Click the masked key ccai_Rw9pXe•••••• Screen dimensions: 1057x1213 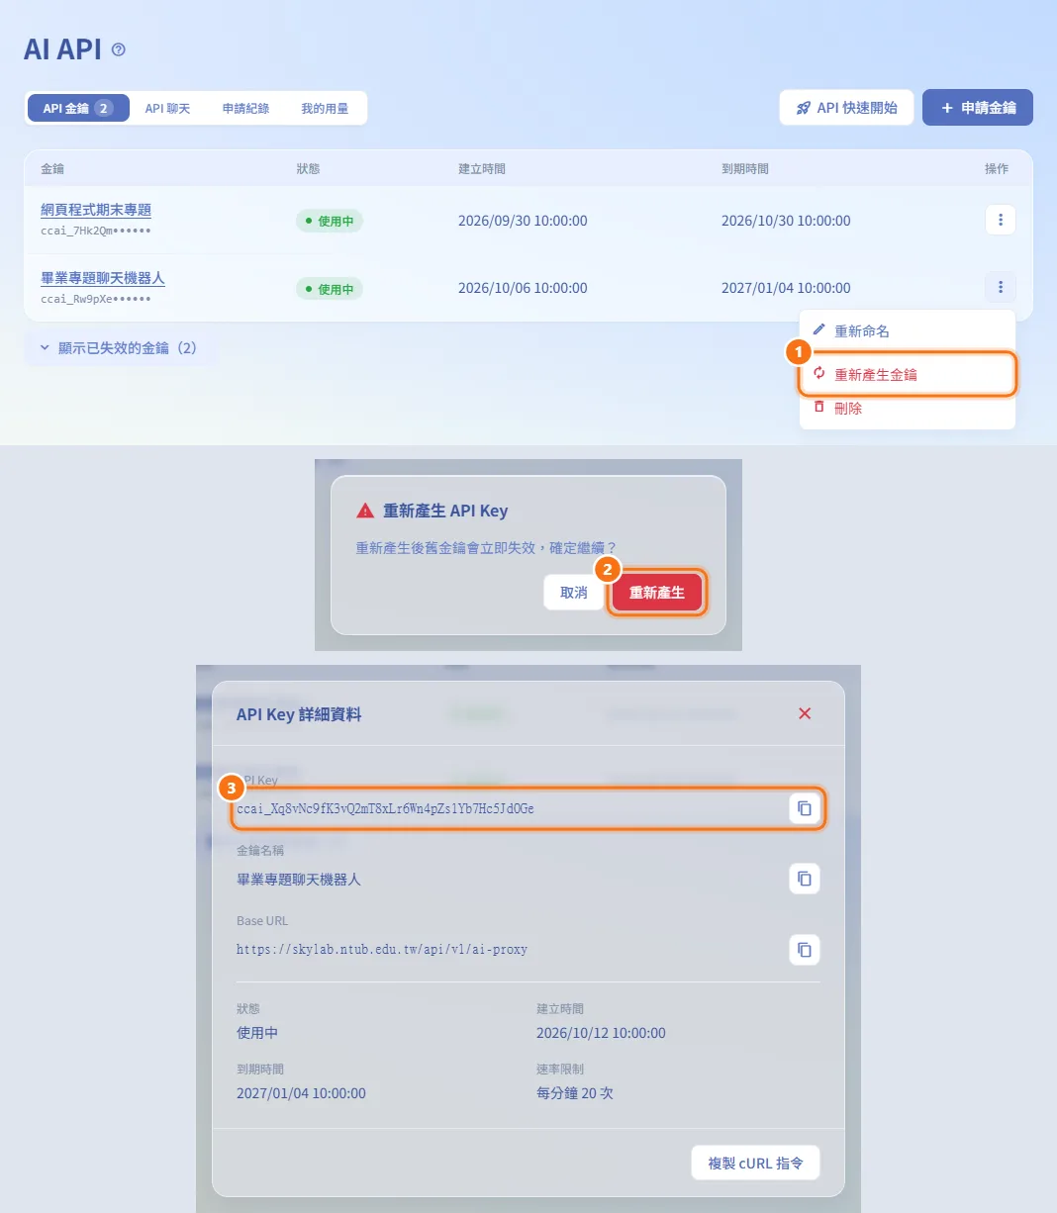tap(96, 299)
